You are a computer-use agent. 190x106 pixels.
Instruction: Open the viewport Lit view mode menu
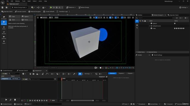51,18
